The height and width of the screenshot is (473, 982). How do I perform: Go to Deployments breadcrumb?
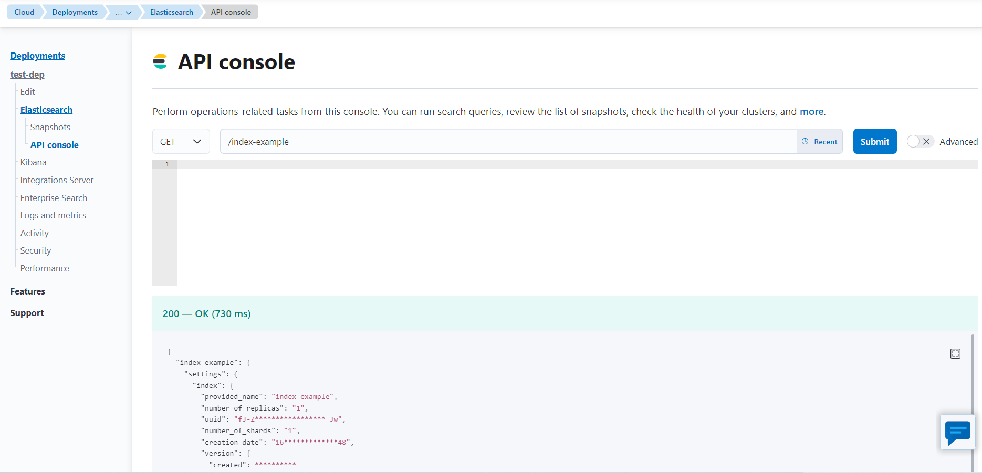(75, 12)
